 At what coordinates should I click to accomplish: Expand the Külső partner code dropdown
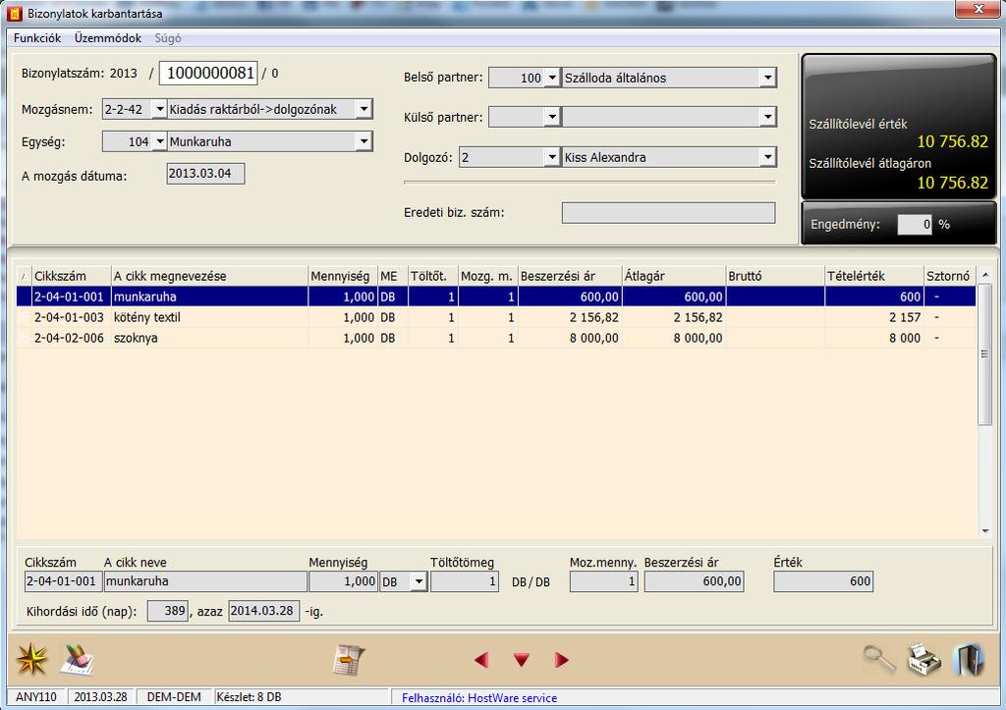[x=552, y=117]
